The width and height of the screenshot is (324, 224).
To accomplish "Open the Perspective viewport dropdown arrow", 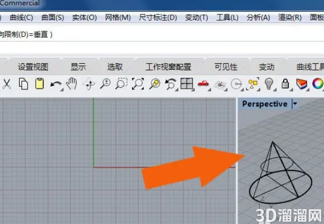I will point(295,104).
